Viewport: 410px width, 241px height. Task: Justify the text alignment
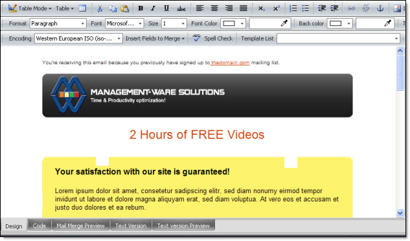(244, 8)
